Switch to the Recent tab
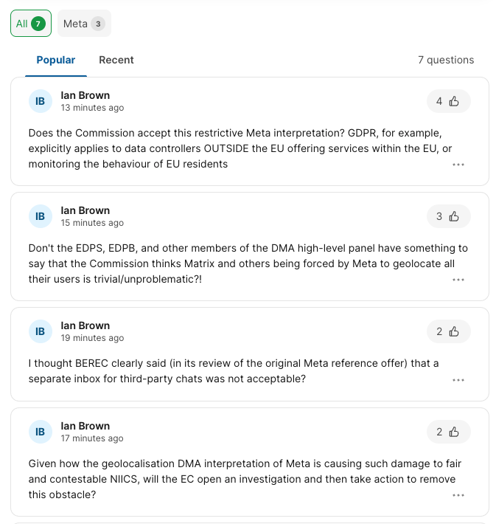Image resolution: width=496 pixels, height=524 pixels. [x=116, y=60]
